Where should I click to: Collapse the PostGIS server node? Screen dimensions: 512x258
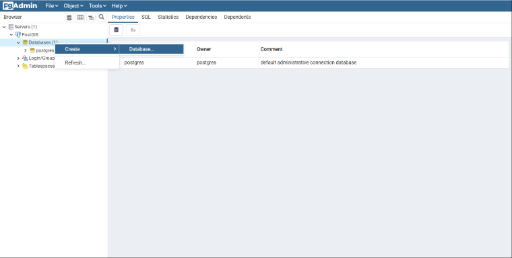click(x=11, y=34)
